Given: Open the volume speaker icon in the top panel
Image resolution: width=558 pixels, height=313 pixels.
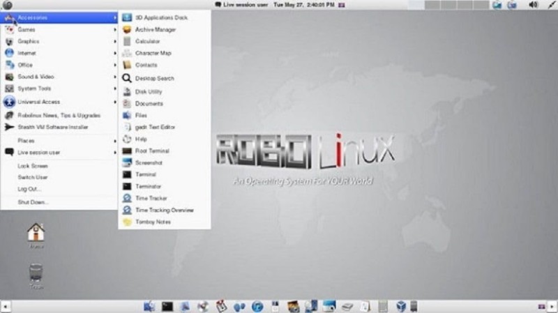Looking at the screenshot, I should tap(533, 5).
